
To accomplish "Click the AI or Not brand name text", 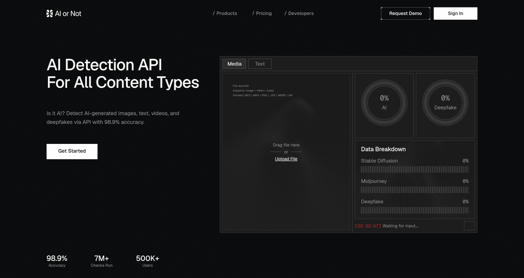I will click(x=68, y=14).
